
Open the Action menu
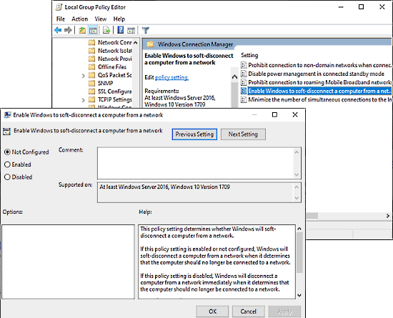(x=80, y=19)
